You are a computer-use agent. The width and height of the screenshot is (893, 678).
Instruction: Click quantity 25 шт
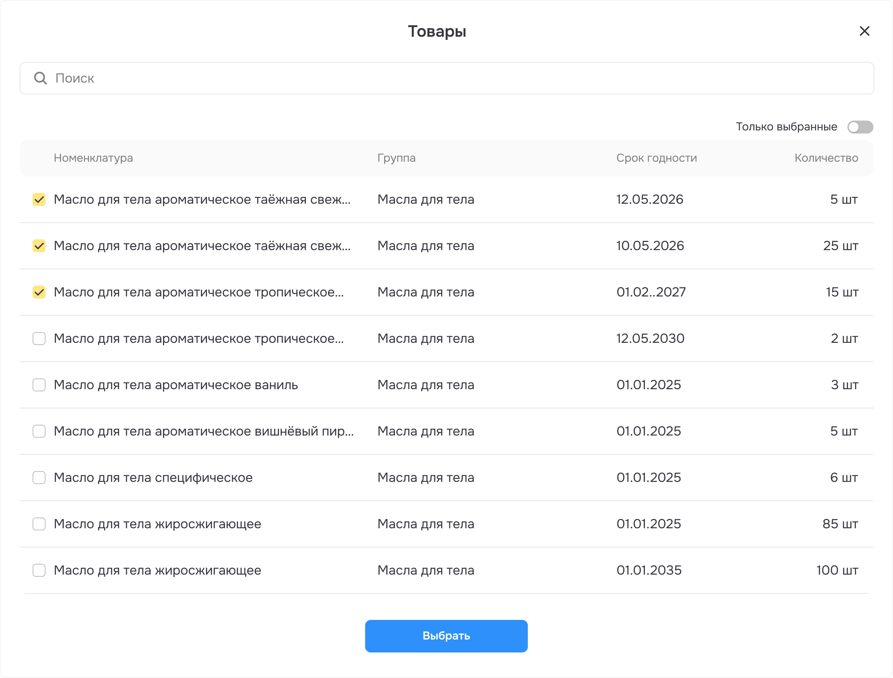pyautogui.click(x=841, y=246)
